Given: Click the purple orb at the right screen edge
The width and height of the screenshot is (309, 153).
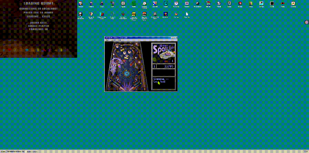Looking at the screenshot, I should click(x=306, y=22).
